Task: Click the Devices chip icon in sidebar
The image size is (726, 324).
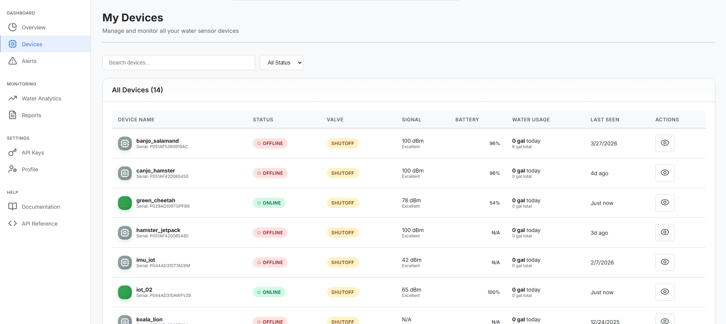Action: coord(13,44)
